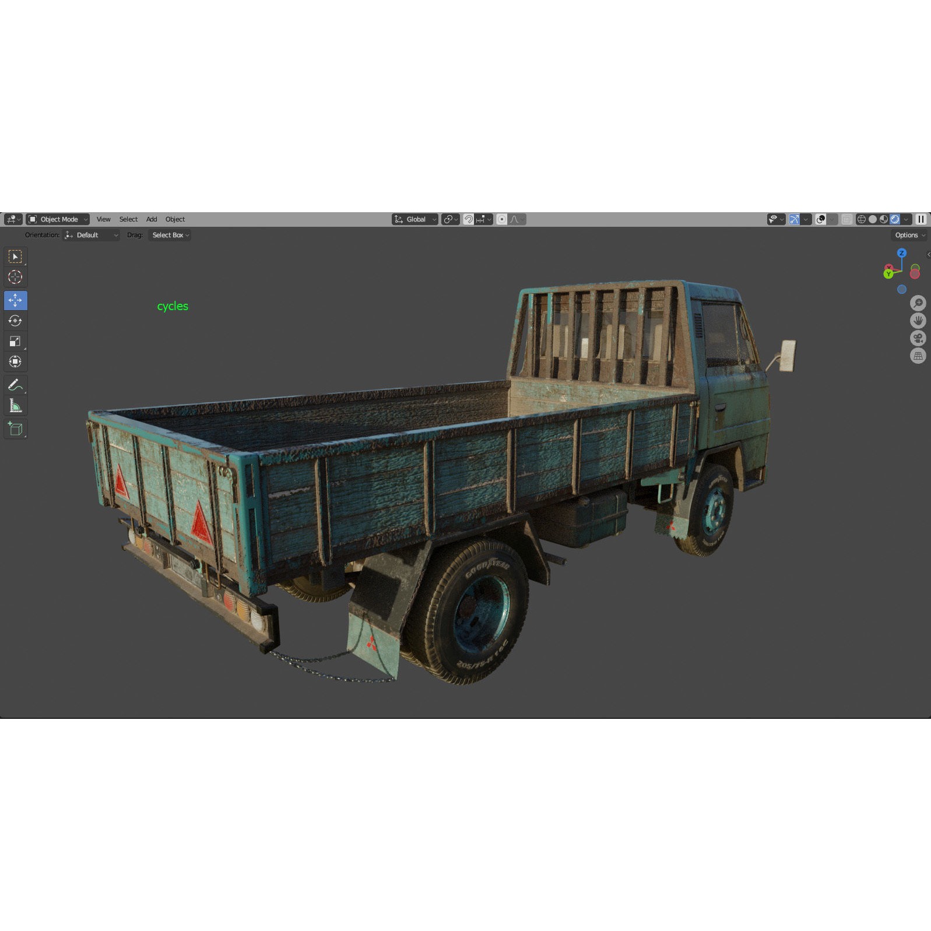This screenshot has height=931, width=931.
Task: Open the gizmo options dropdown arrow
Action: 806,219
